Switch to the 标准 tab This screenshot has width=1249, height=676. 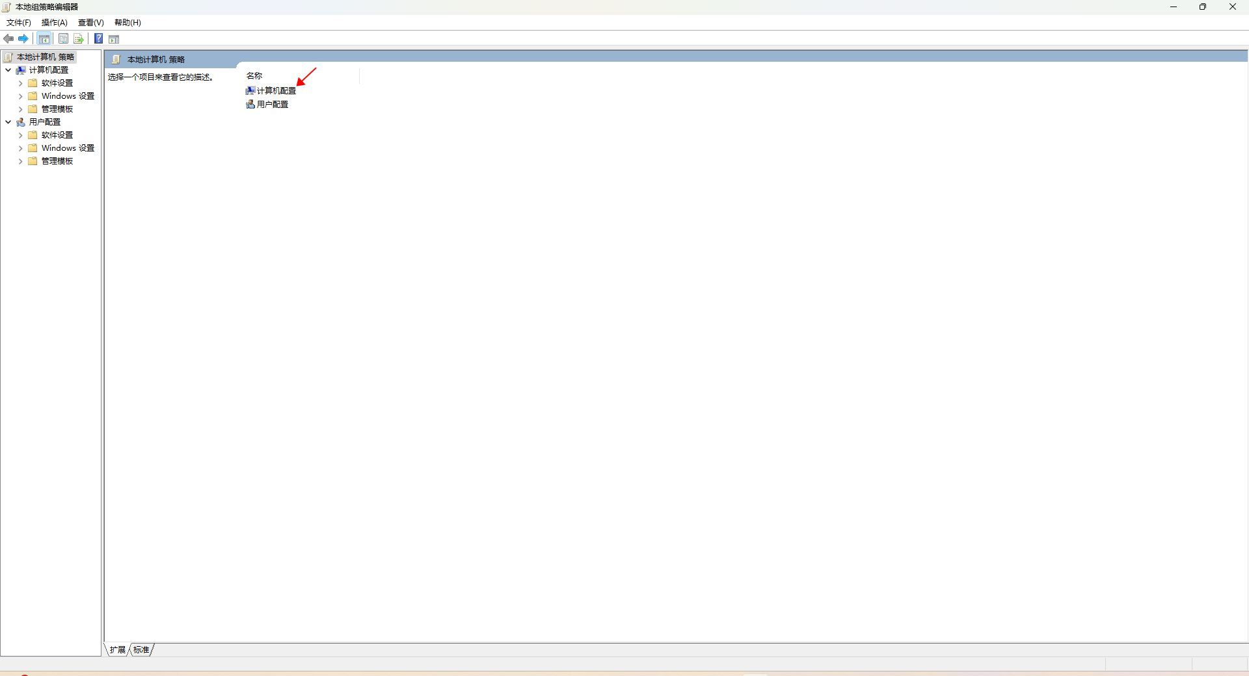142,649
